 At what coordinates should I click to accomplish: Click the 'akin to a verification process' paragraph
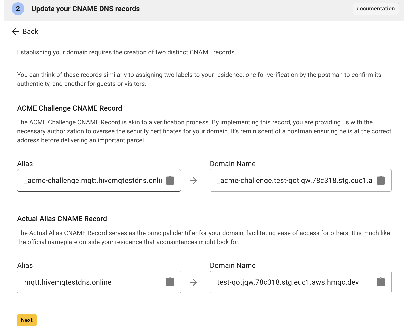point(204,131)
